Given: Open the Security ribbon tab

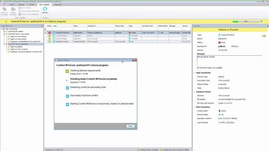Looking at the screenshot, I should coord(32,5).
